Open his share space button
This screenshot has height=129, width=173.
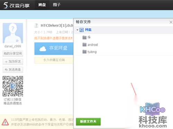pyautogui.click(x=13, y=54)
